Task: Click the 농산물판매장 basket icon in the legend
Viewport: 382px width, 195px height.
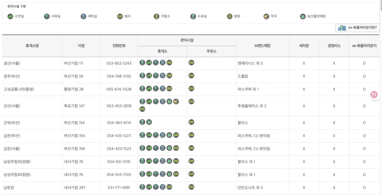Action: click(x=303, y=17)
